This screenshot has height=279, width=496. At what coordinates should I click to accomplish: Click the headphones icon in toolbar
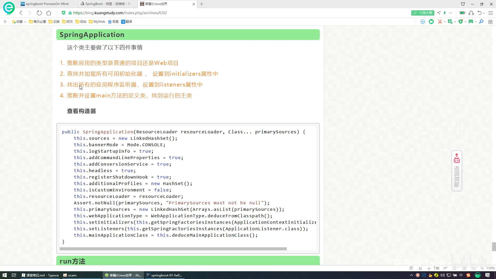click(x=471, y=13)
